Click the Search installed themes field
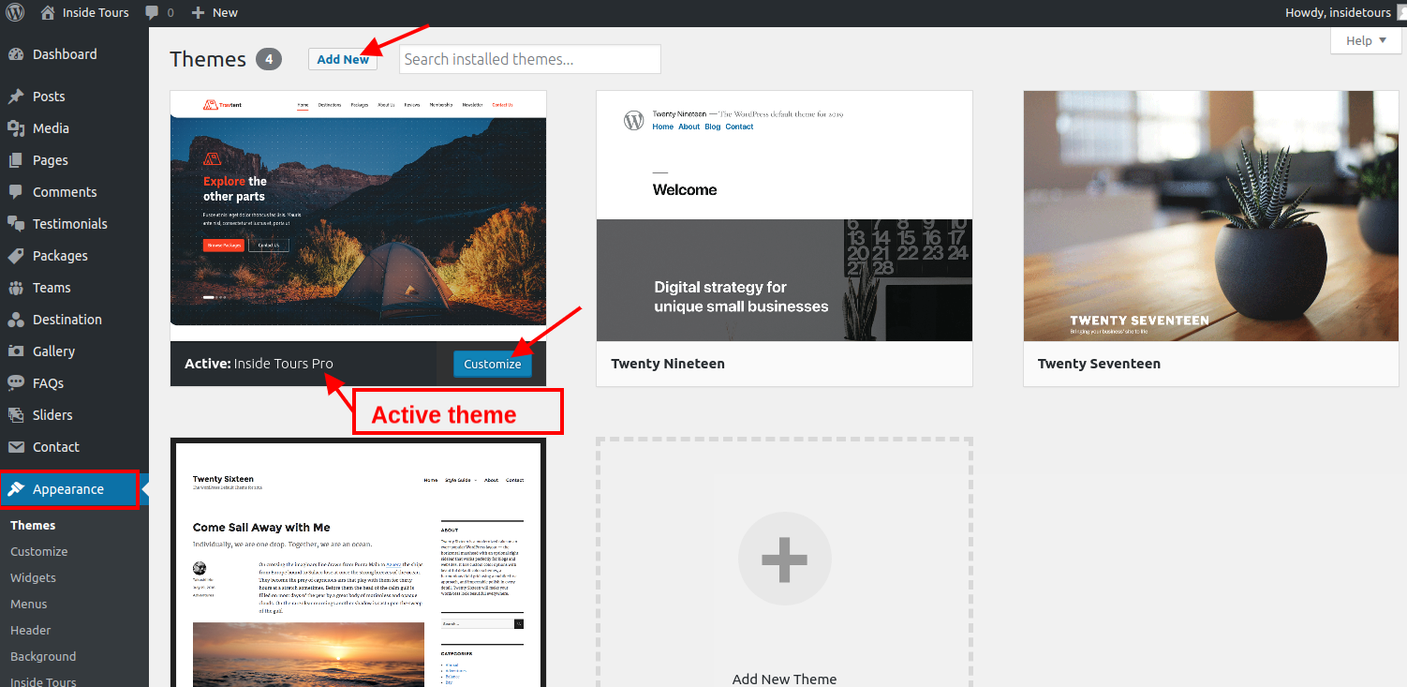The width and height of the screenshot is (1407, 687). 529,59
